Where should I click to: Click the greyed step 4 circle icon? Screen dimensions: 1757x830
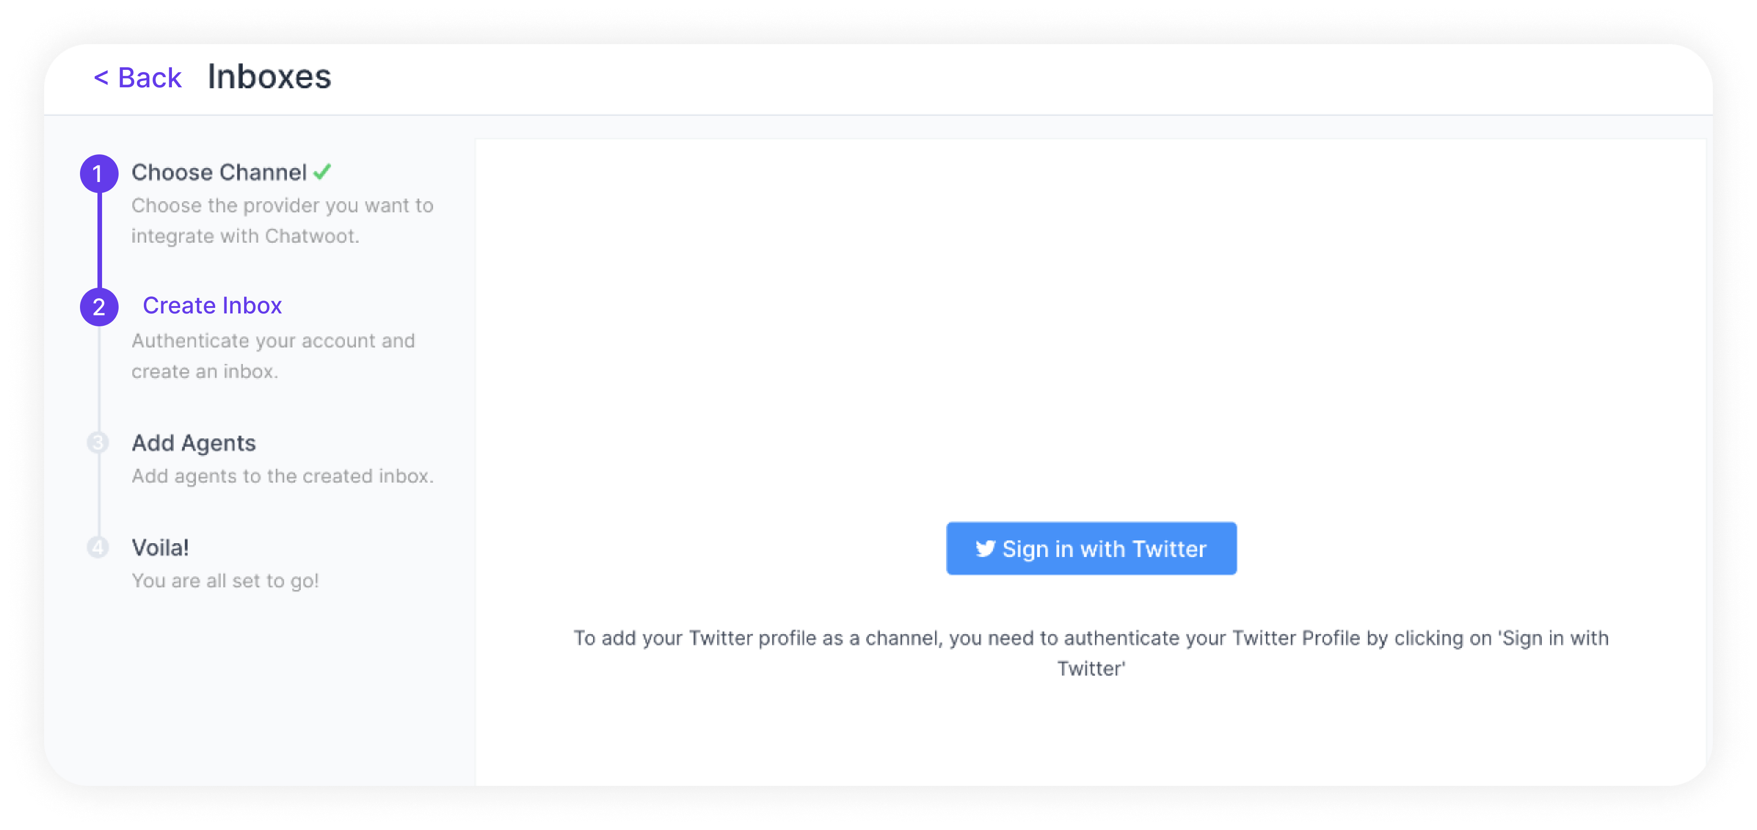click(x=98, y=547)
